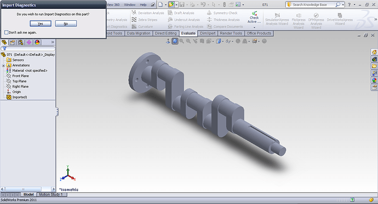The height and width of the screenshot is (204, 378).
Task: Click the tag icon in the status bar
Action: point(371,200)
